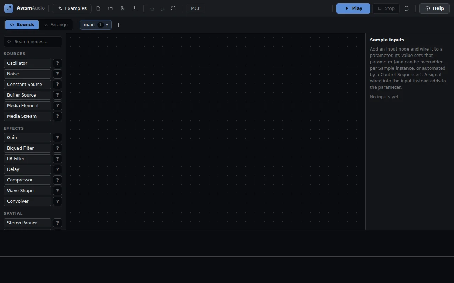The width and height of the screenshot is (454, 283).
Task: Show help for Delay node
Action: (57, 169)
